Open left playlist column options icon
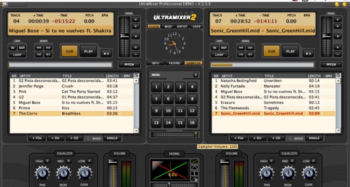This screenshot has height=187, width=350. (x=136, y=76)
